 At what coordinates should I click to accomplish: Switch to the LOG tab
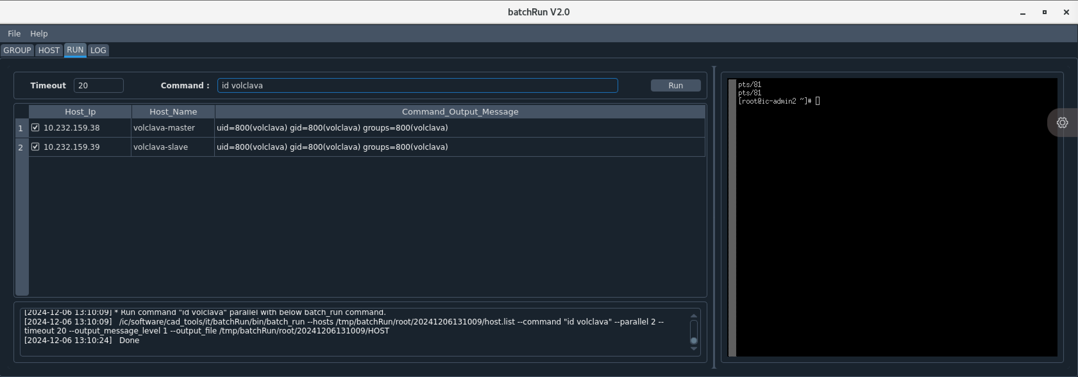coord(98,50)
